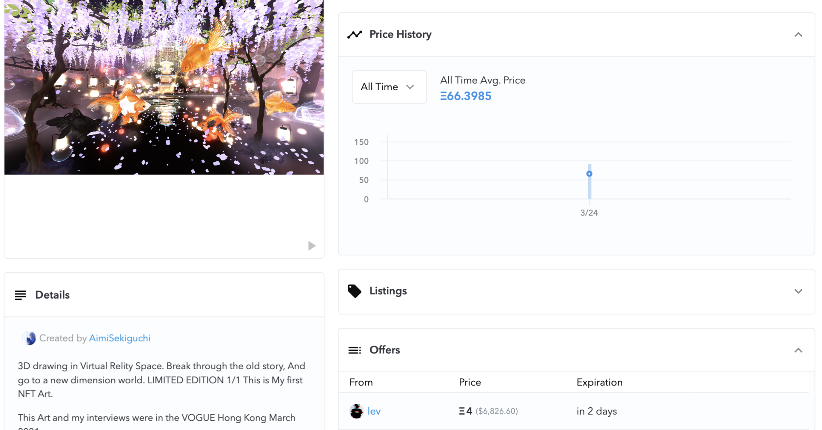
Task: Expand the Listings section chevron
Action: [x=798, y=291]
